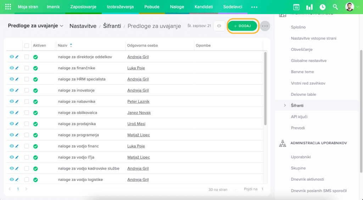Open the app grid launcher icon
Screen dimensions: 363x200
click(x=8, y=7)
